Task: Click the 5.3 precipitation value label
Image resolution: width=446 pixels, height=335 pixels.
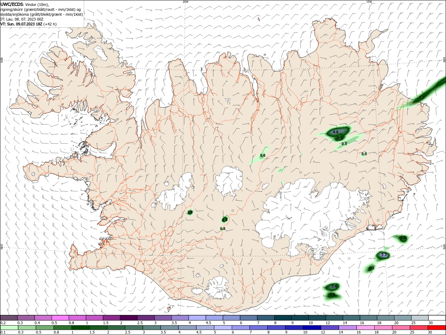Action: [384, 255]
